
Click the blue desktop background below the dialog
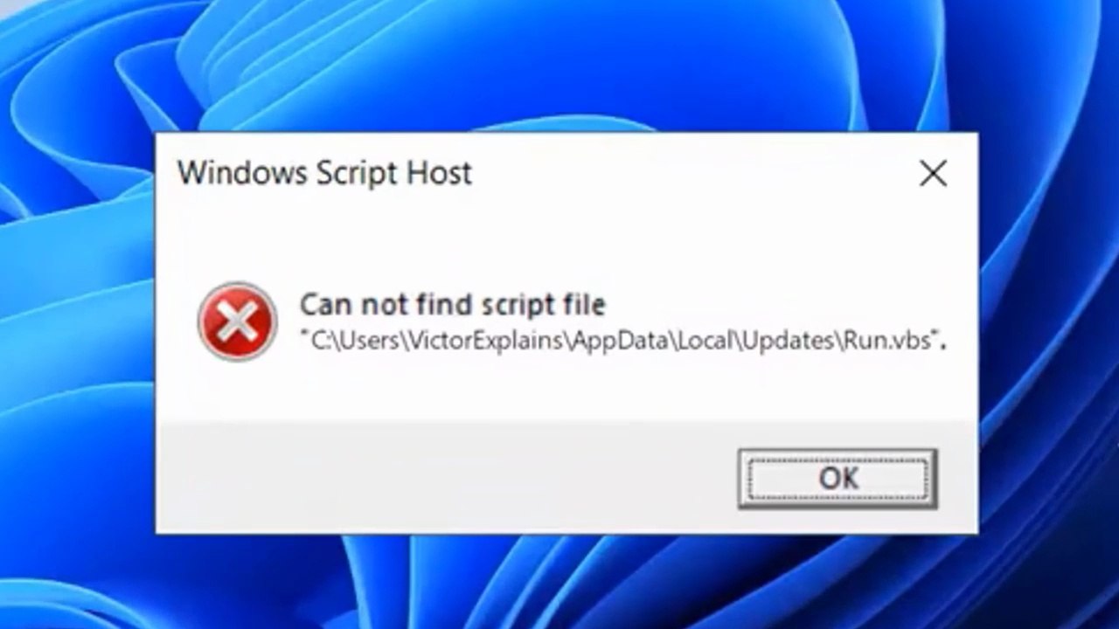tap(559, 581)
